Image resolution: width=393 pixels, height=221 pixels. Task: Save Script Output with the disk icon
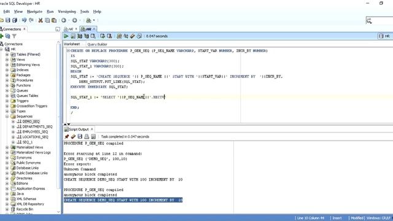click(x=80, y=136)
